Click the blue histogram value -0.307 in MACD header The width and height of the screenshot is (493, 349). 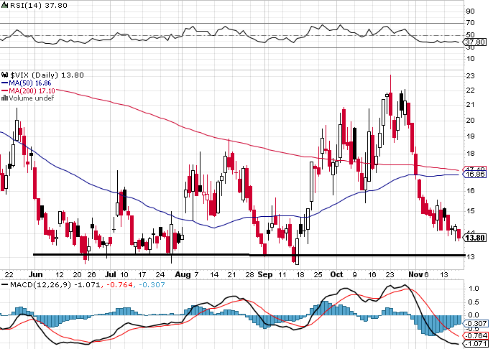click(x=152, y=285)
